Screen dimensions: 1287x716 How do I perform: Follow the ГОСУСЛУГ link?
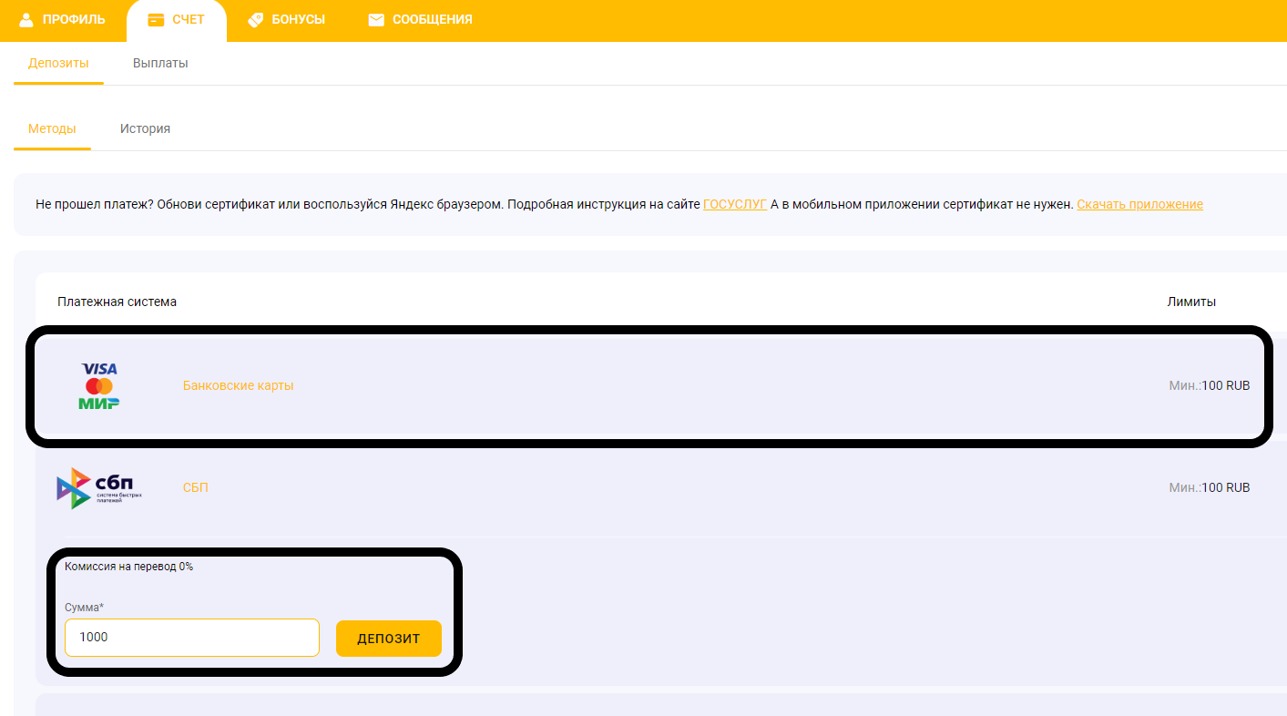coord(735,204)
